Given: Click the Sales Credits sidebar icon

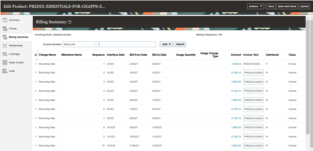Looking at the screenshot, I should point(5,62).
